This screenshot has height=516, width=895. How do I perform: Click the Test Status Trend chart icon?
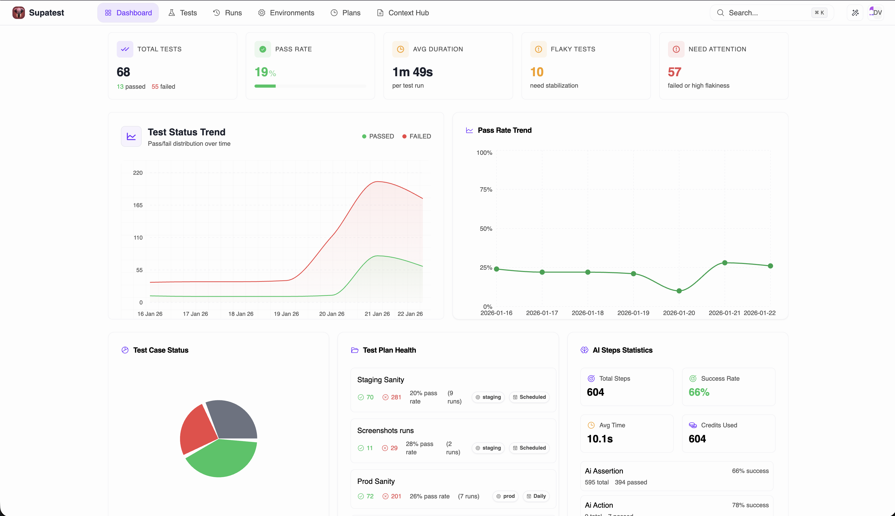[131, 136]
